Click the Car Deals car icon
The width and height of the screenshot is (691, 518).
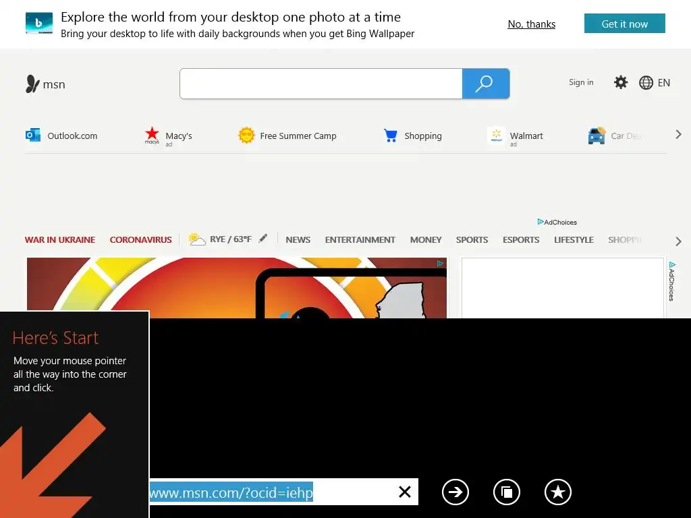click(597, 136)
